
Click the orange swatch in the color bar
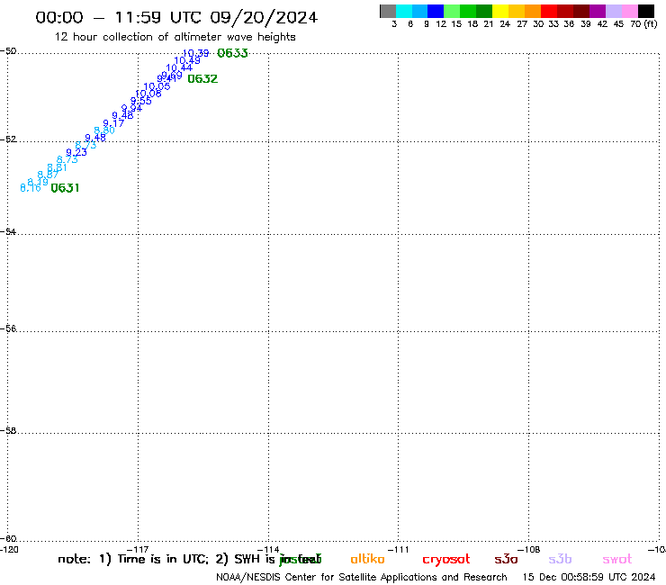533,11
